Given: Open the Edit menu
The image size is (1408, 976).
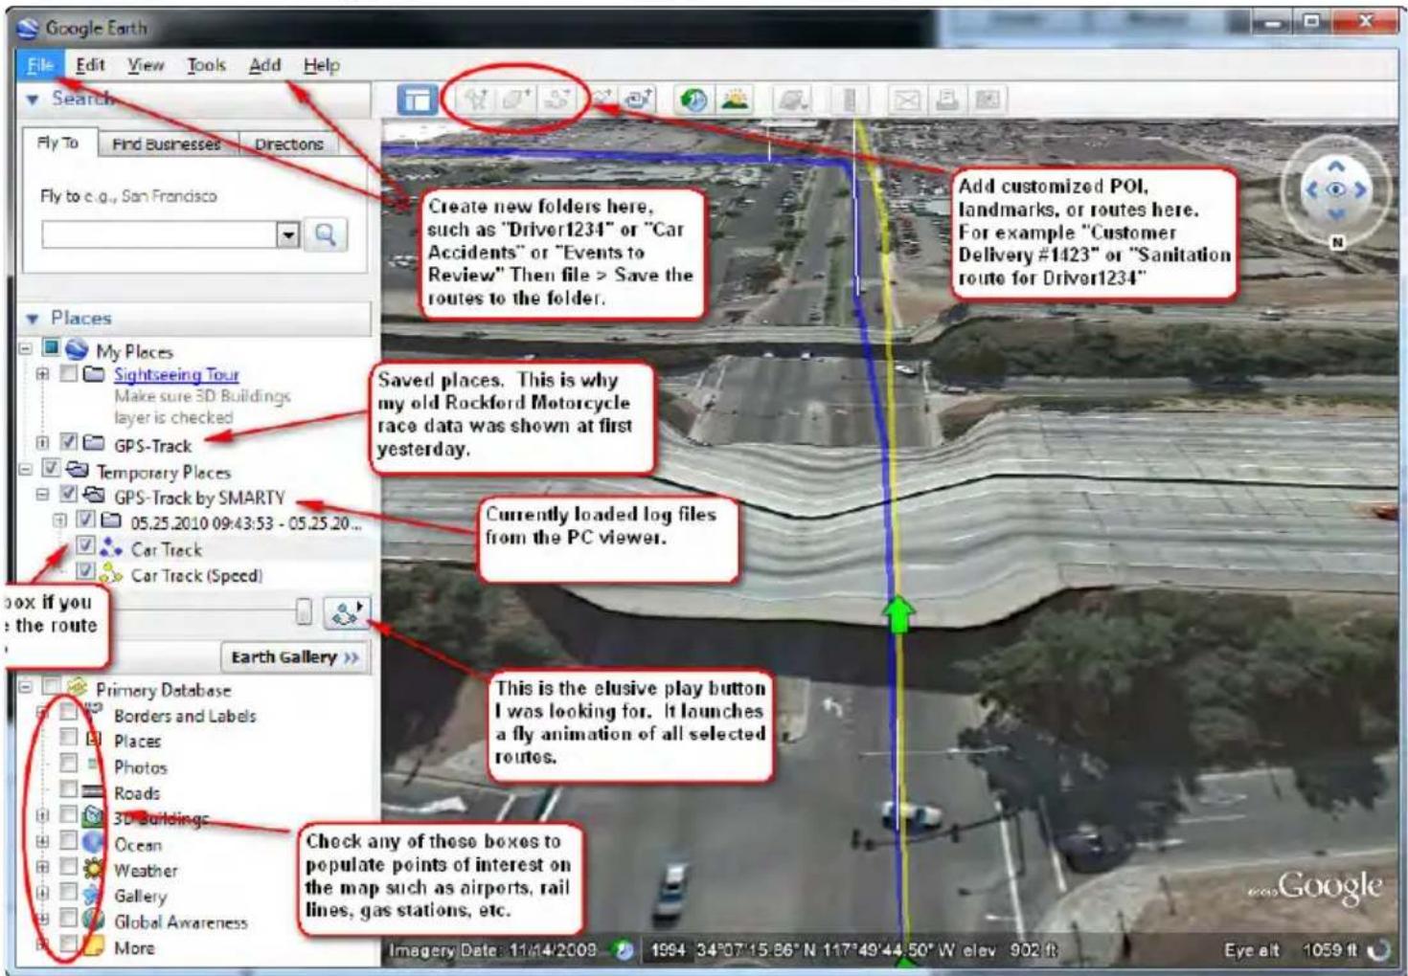Looking at the screenshot, I should 90,64.
